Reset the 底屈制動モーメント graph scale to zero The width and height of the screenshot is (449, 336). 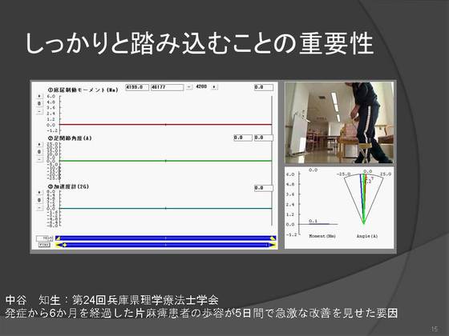pyautogui.click(x=39, y=103)
